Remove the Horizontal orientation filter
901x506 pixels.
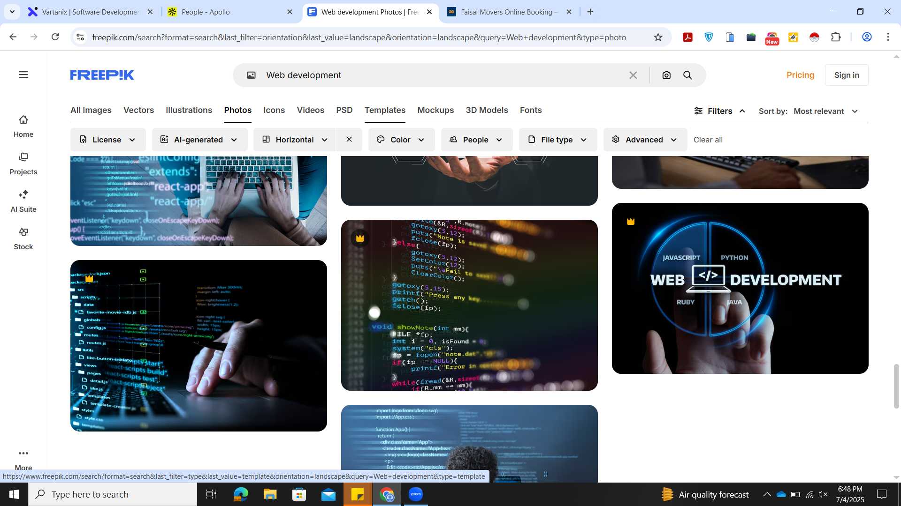349,140
